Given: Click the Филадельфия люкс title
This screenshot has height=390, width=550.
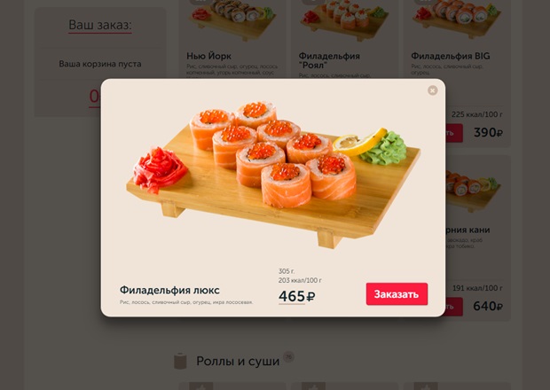Looking at the screenshot, I should 169,290.
